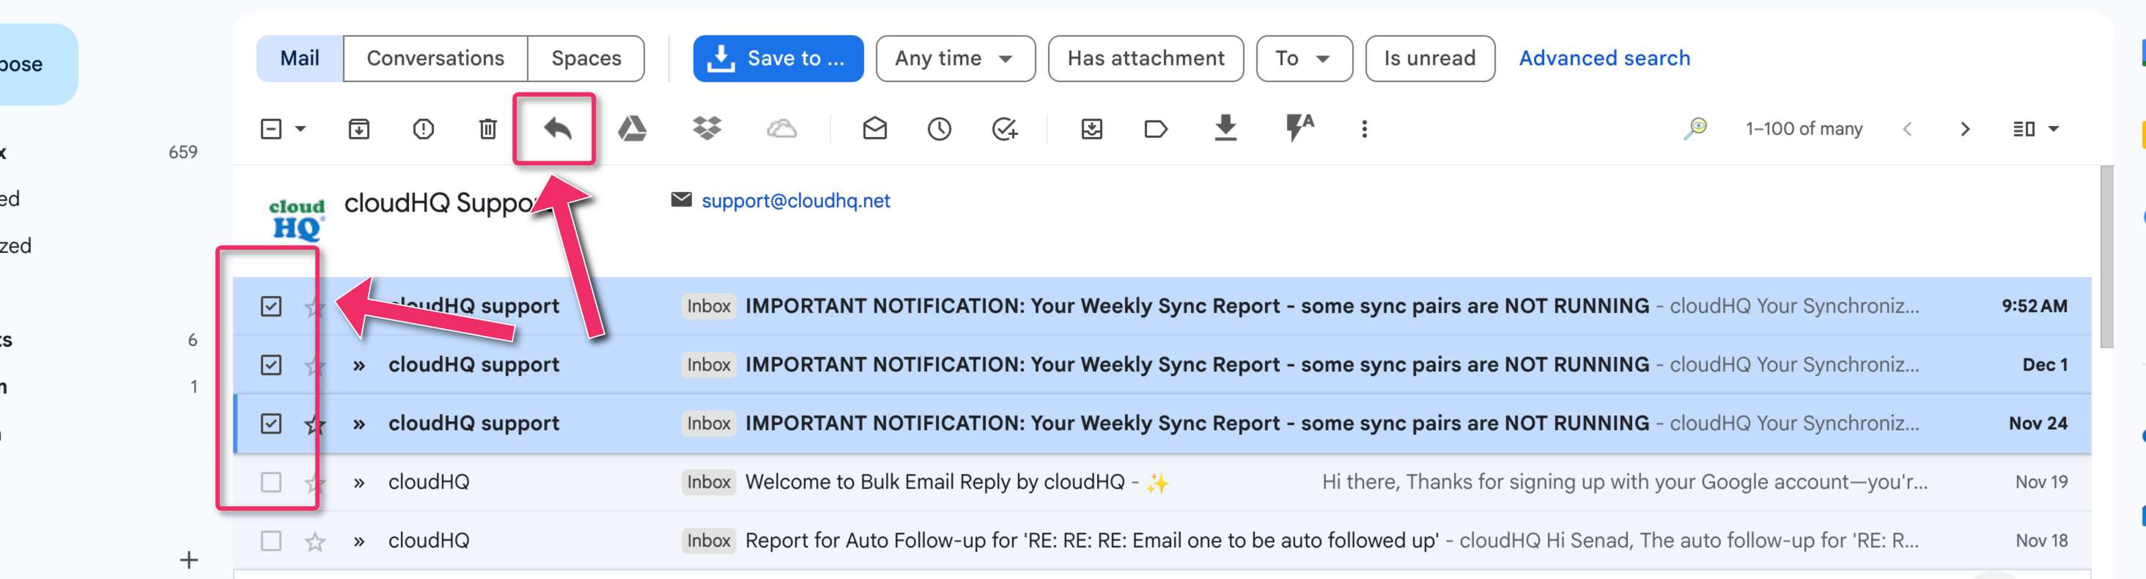This screenshot has width=2146, height=579.
Task: Apply a label using the label icon
Action: pyautogui.click(x=1156, y=128)
